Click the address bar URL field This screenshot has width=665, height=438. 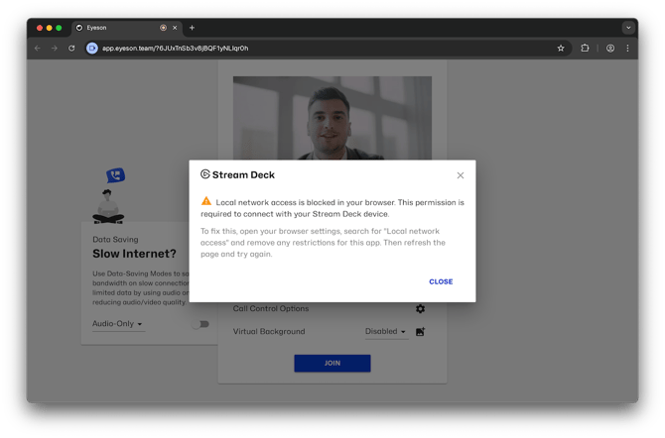(327, 49)
